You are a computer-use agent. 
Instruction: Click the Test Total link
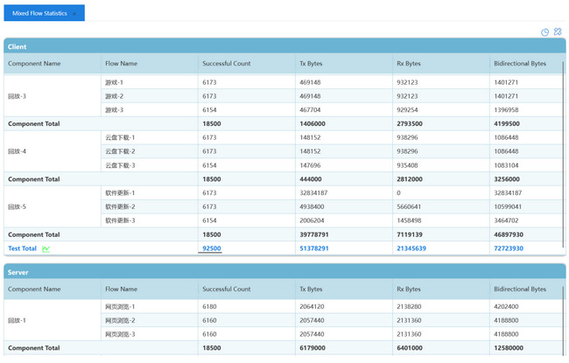(x=22, y=248)
